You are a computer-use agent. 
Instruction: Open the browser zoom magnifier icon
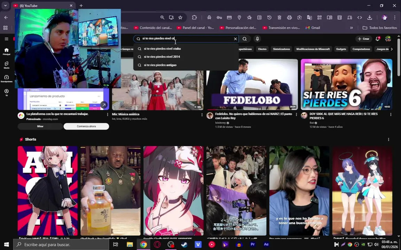coord(163,17)
